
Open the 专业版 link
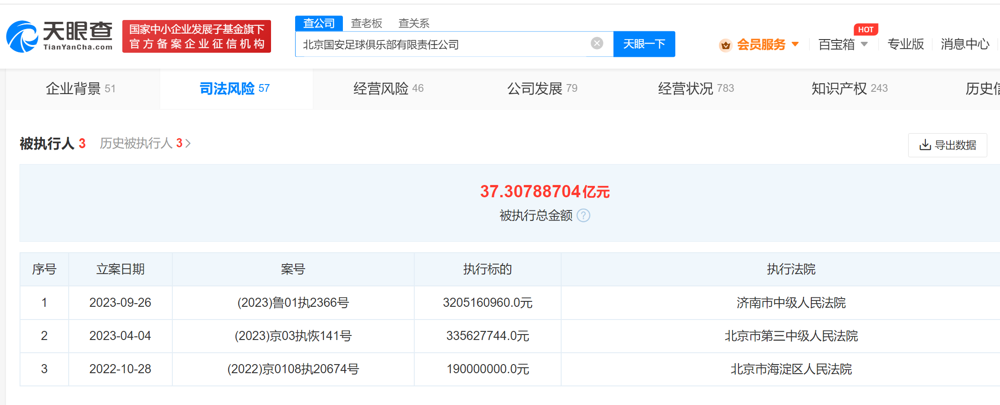coord(905,44)
